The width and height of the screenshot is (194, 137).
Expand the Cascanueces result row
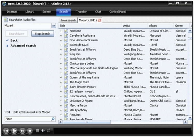61,96
